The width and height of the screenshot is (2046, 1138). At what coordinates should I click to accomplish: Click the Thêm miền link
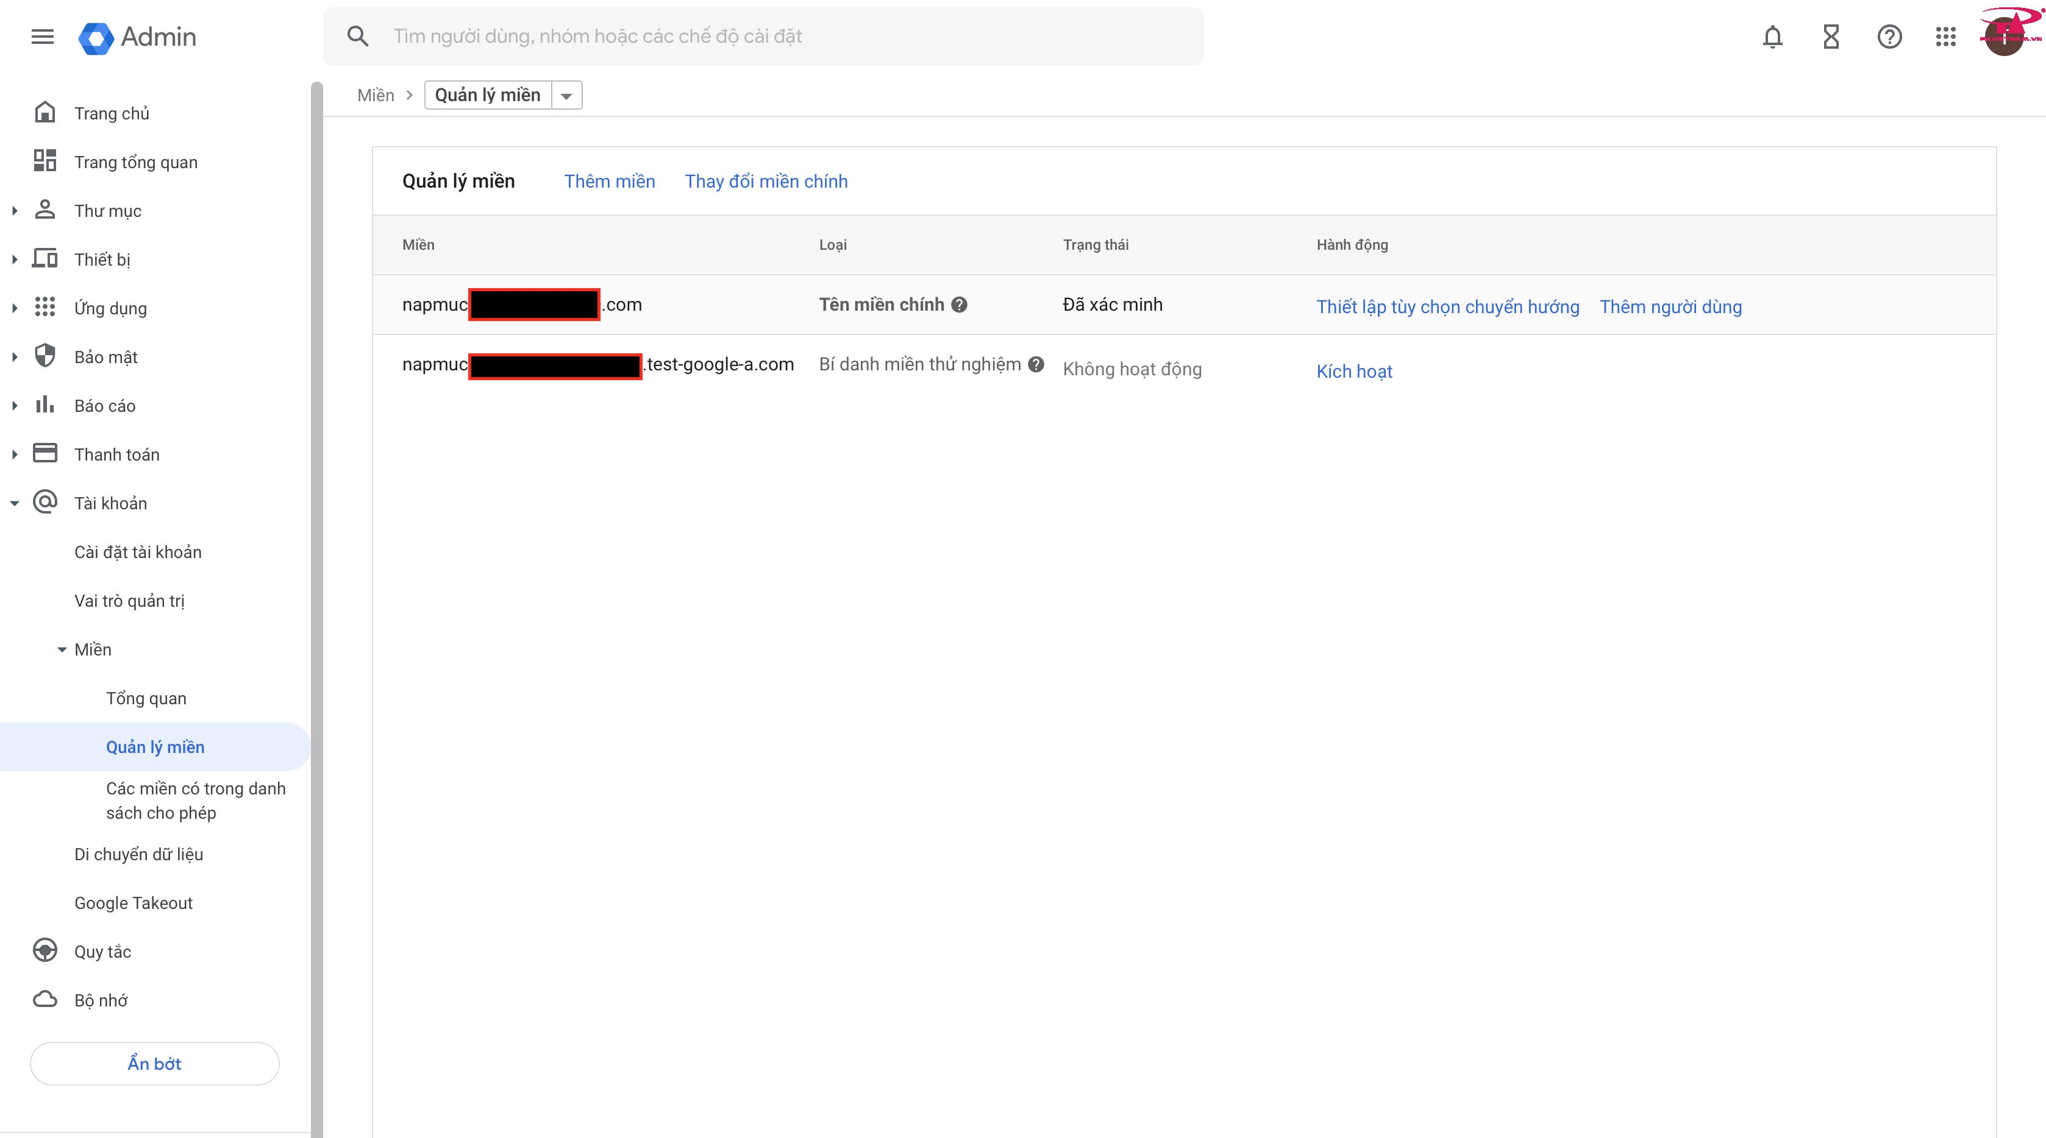(x=609, y=182)
